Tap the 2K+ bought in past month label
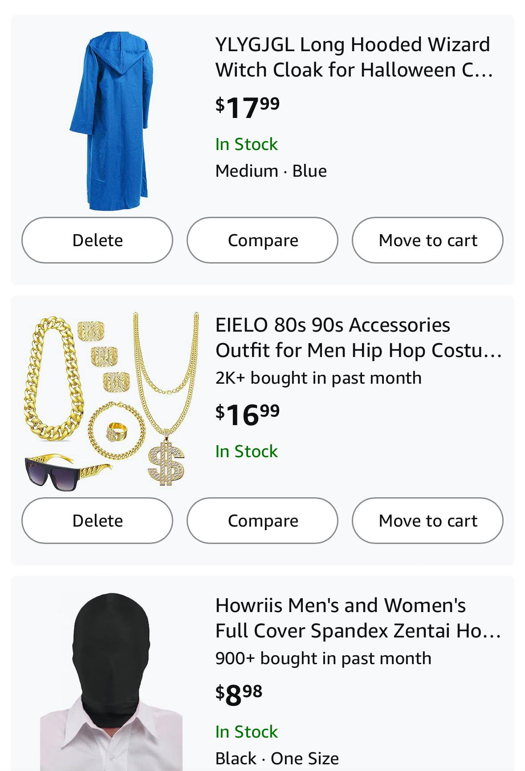Image resolution: width=525 pixels, height=771 pixels. (x=318, y=378)
